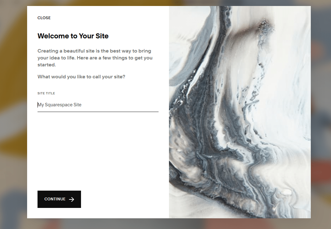The height and width of the screenshot is (229, 331).
Task: Click the 'Creating a beautiful site' intro paragraph
Action: point(95,58)
